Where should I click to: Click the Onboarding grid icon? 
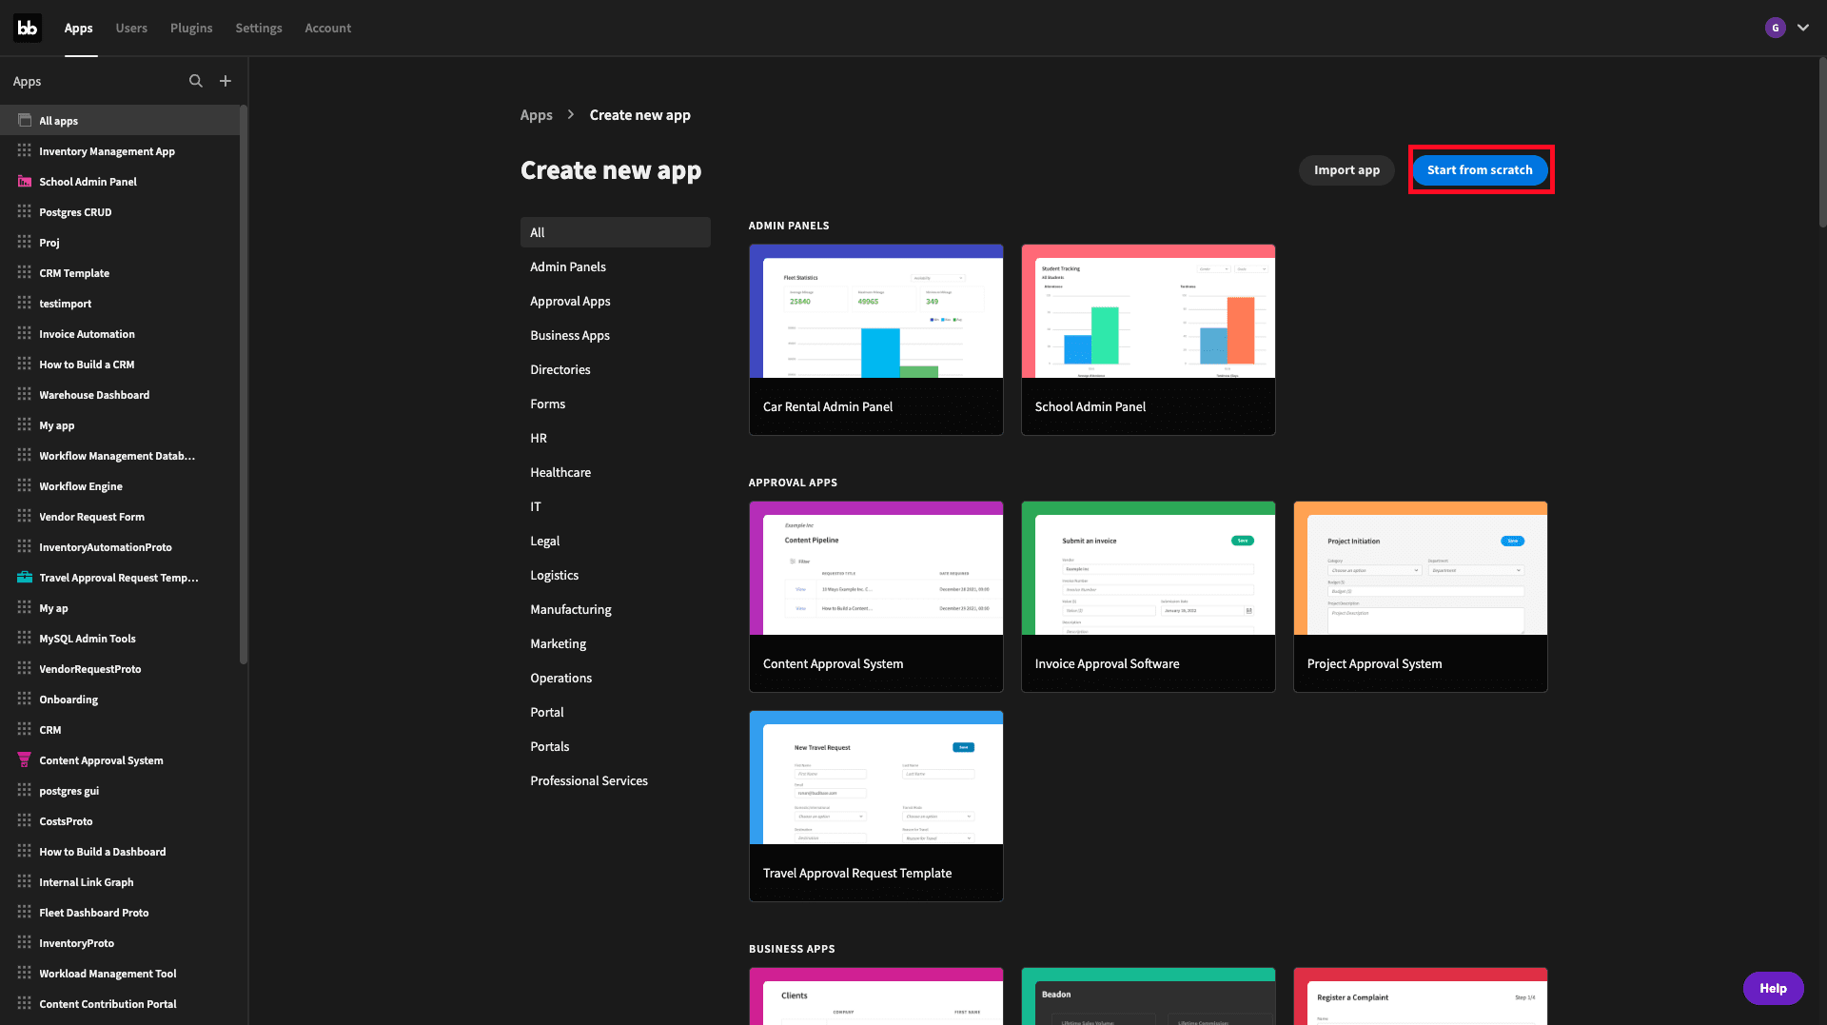[25, 700]
